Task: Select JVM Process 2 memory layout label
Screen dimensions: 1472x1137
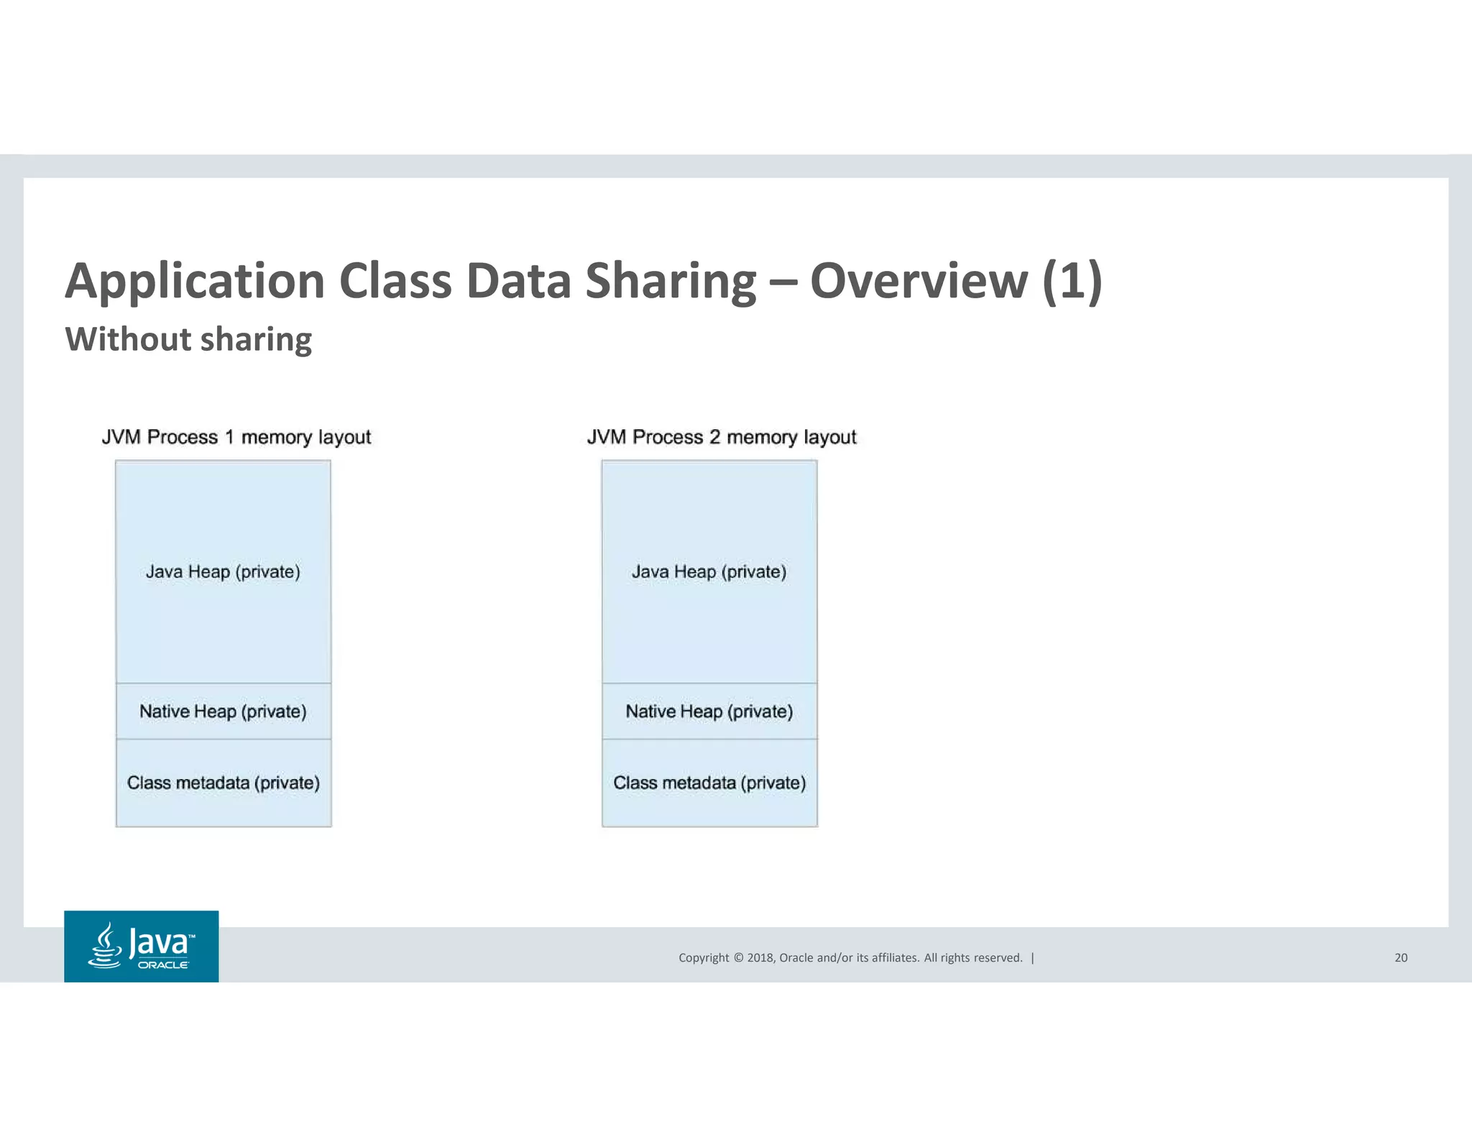Action: [722, 437]
